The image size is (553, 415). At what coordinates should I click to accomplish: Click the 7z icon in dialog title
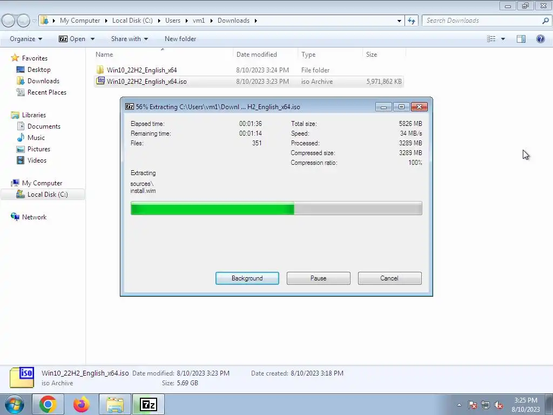[130, 106]
